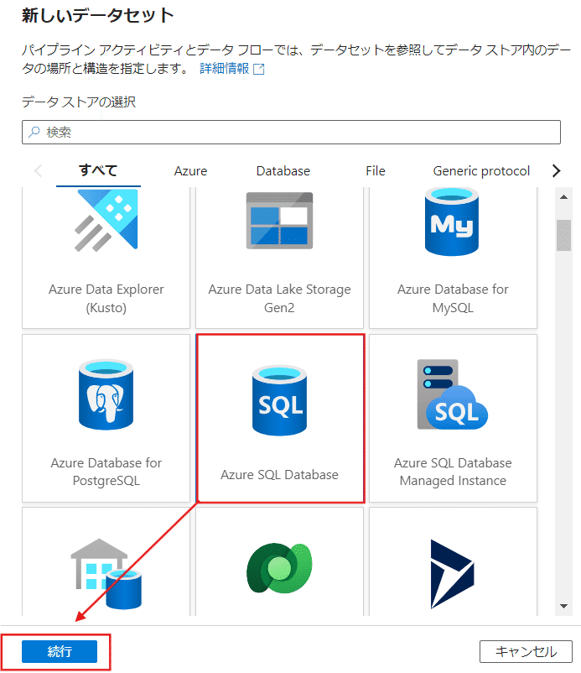Select the Generic protocol tab

(x=481, y=171)
